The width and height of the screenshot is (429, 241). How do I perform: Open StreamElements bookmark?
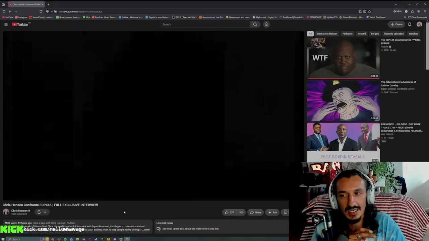(x=352, y=17)
